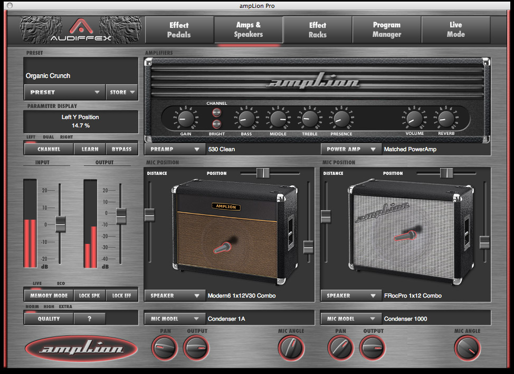
Task: Click the microphone on the FRocPro speaker
Action: click(405, 235)
